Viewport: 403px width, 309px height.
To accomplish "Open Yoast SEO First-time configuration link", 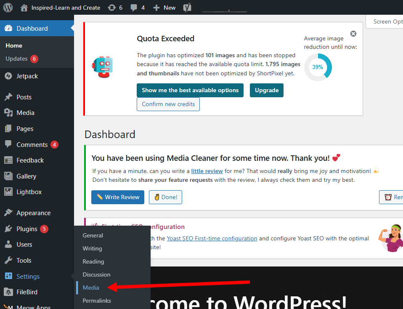I will pos(212,239).
